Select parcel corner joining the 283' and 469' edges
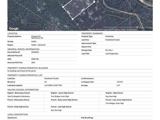Image resolution: width=160 pixels, height=120 pixels. pyautogui.click(x=73, y=19)
